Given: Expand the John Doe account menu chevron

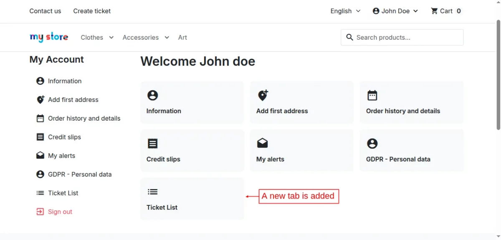Looking at the screenshot, I should 415,11.
